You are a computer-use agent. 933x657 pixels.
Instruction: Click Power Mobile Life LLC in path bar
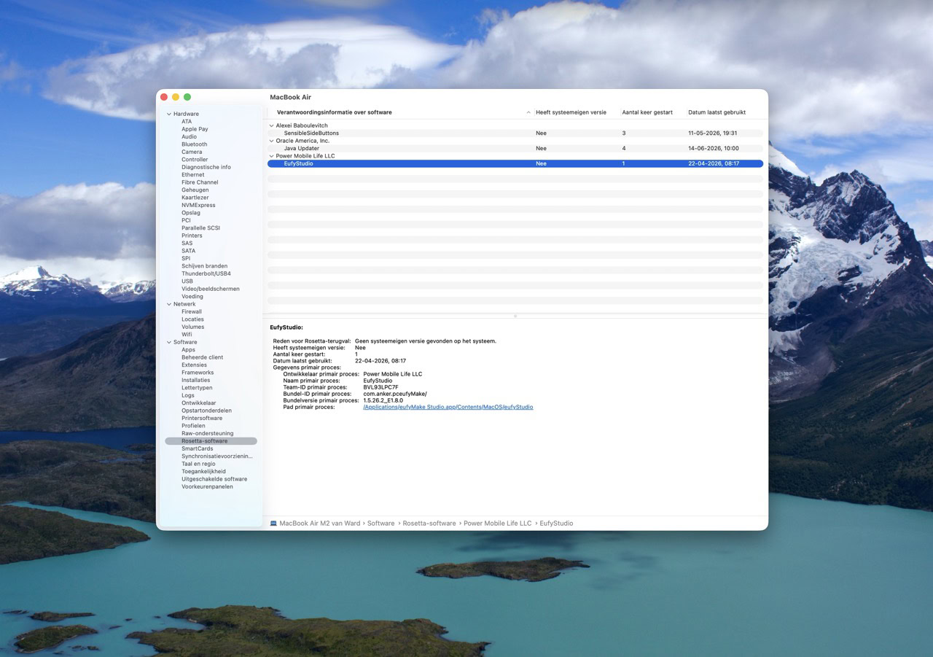pyautogui.click(x=498, y=524)
